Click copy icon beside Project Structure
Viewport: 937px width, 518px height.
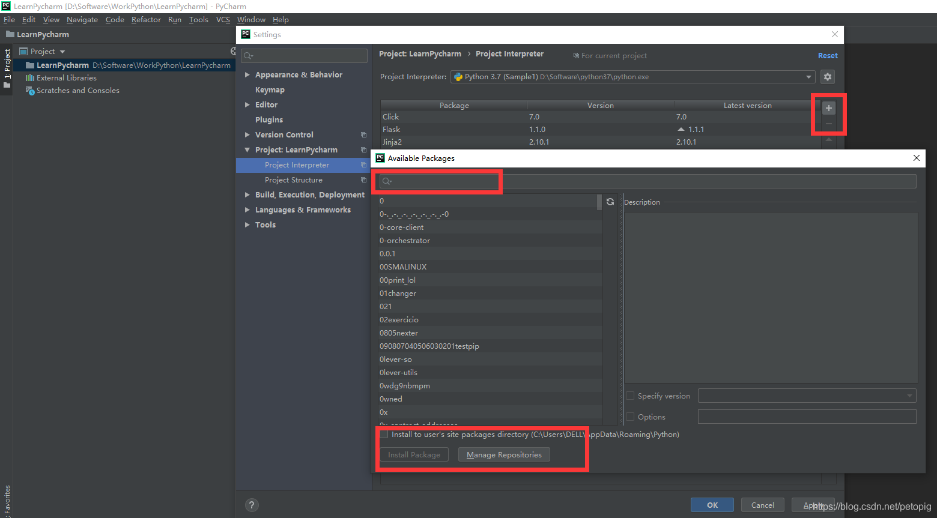point(363,180)
